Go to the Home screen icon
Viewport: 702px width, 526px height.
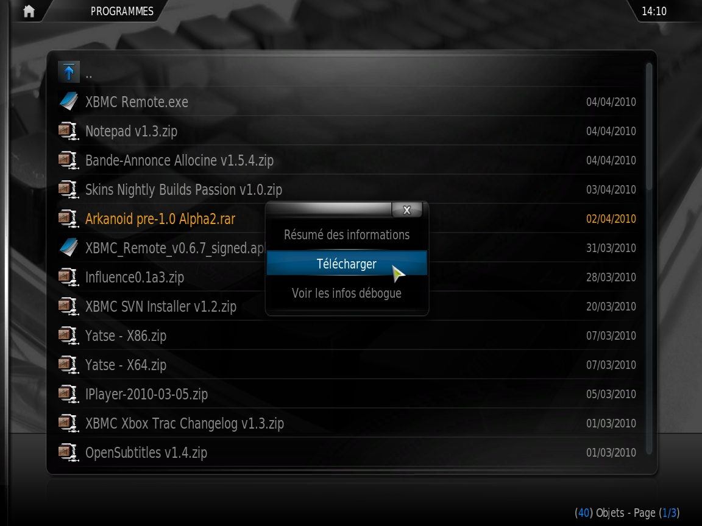(29, 11)
